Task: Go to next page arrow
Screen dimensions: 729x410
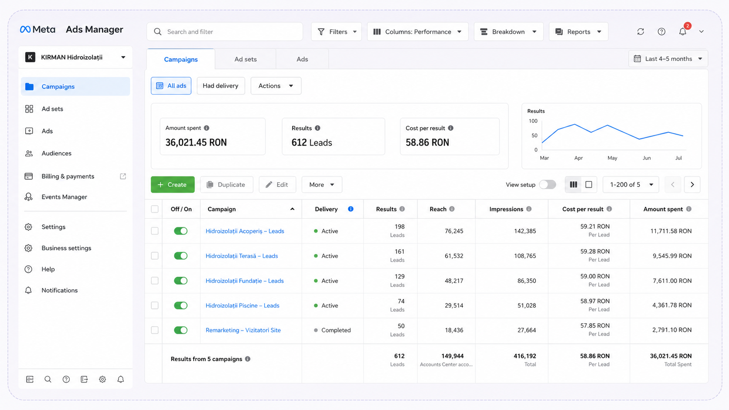Action: [x=692, y=185]
